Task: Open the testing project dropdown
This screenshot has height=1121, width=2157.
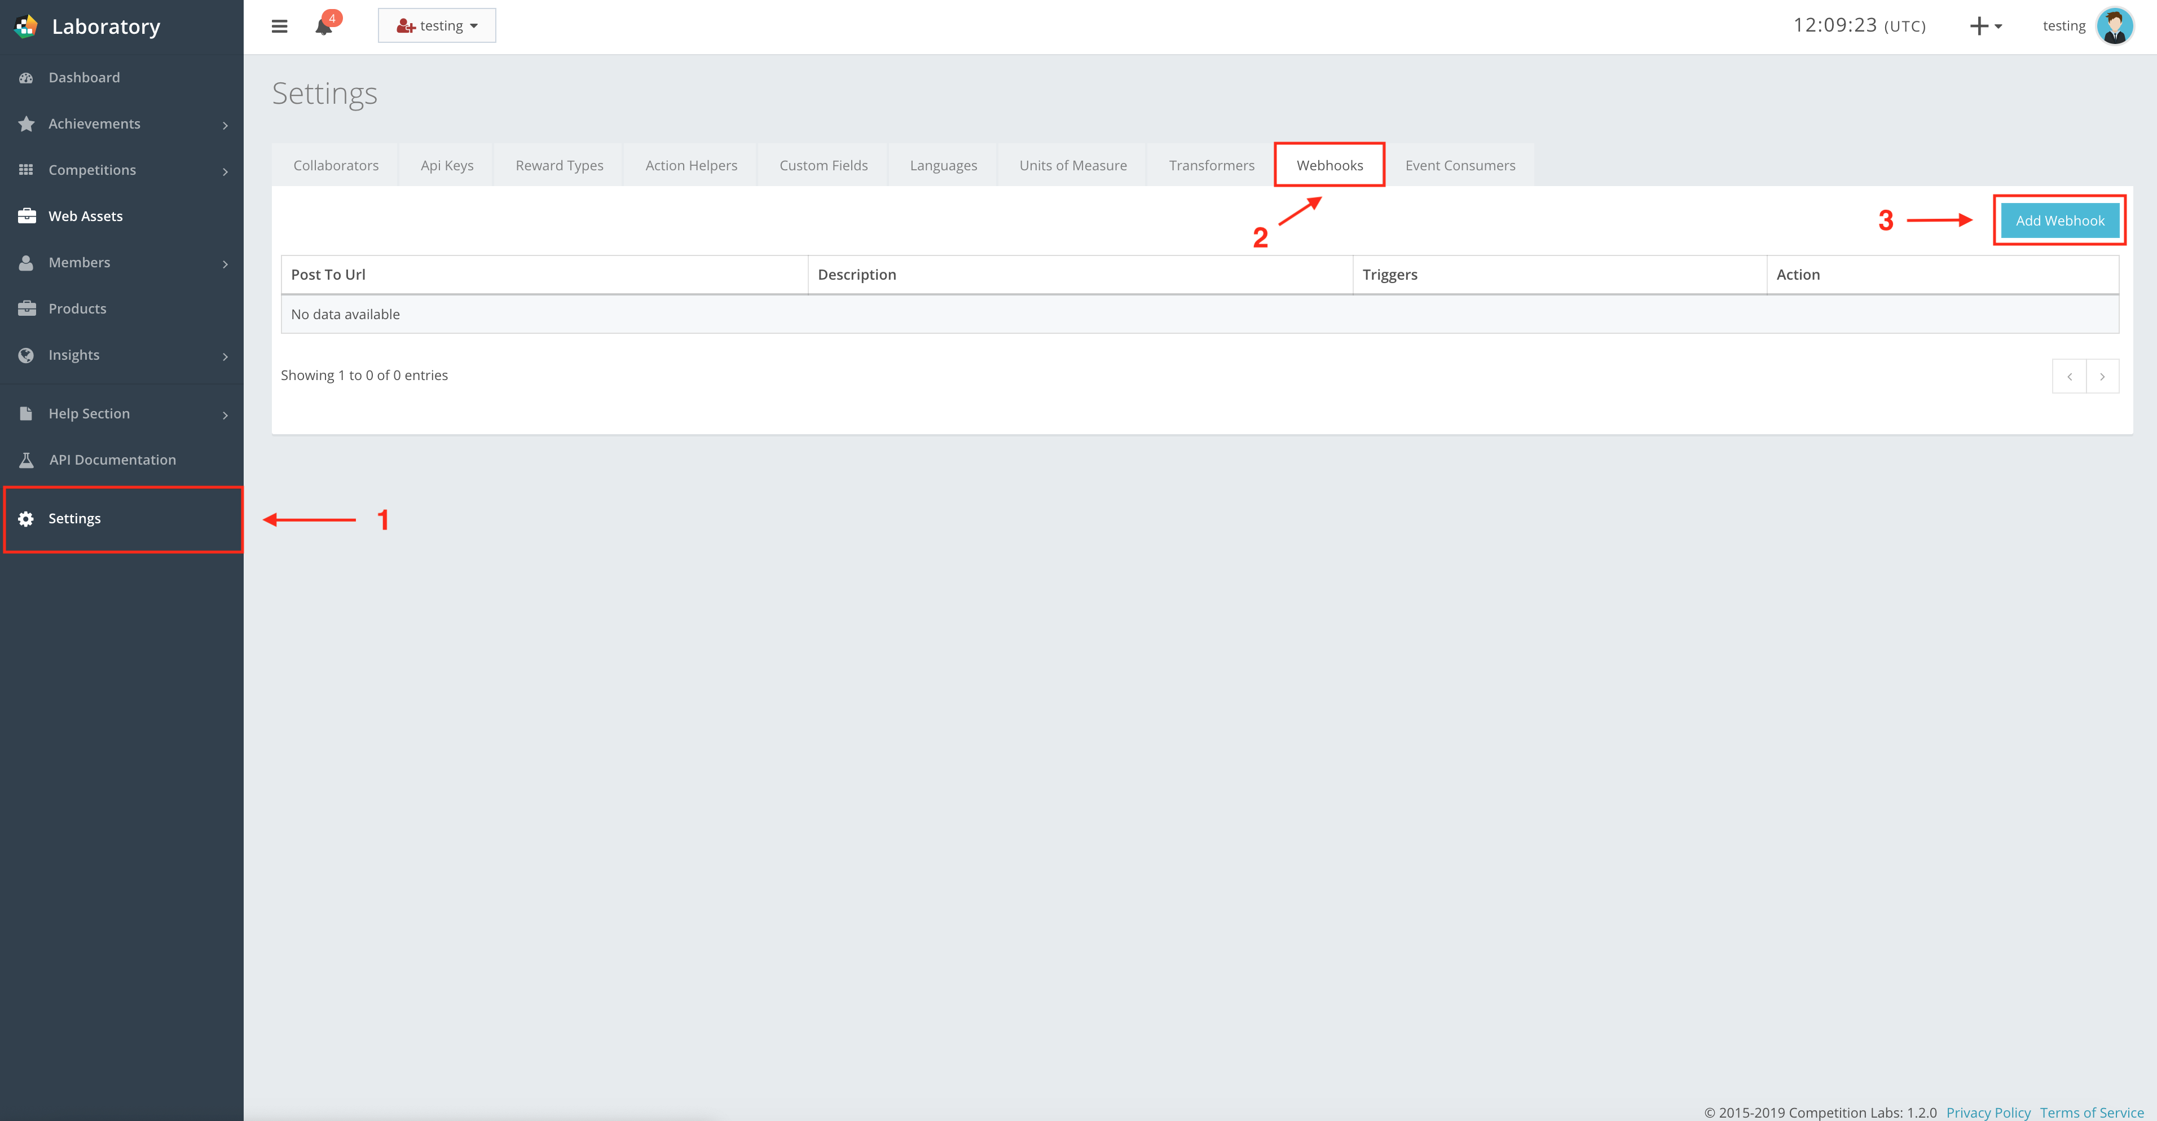Action: click(436, 25)
